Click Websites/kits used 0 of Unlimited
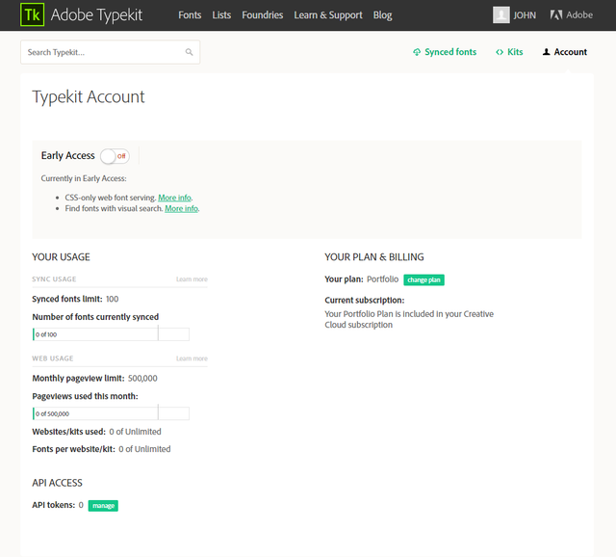The height and width of the screenshot is (557, 616). pyautogui.click(x=96, y=432)
